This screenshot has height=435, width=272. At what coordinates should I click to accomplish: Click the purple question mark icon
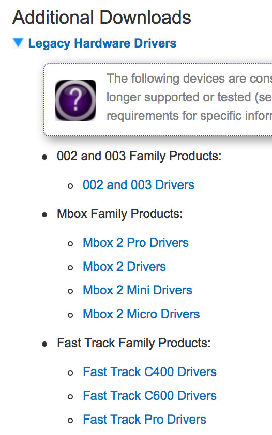click(75, 100)
